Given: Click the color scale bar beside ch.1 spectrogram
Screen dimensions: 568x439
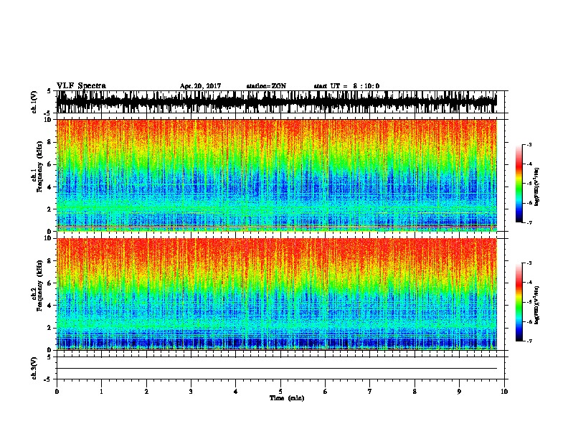Looking at the screenshot, I should [x=519, y=184].
